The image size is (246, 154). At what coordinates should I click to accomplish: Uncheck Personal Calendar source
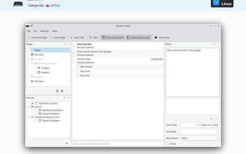(32, 104)
